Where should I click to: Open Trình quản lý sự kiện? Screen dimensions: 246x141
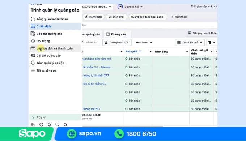click(x=55, y=63)
